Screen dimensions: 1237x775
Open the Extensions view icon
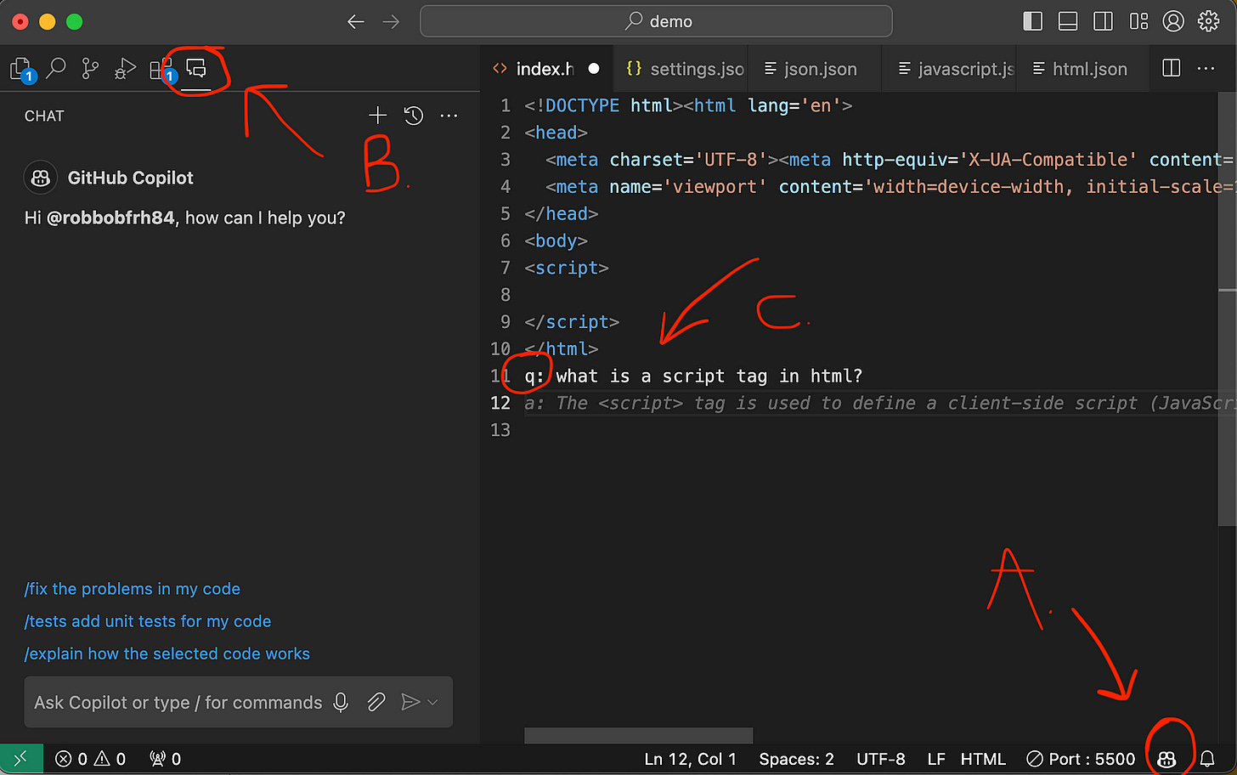coord(161,70)
